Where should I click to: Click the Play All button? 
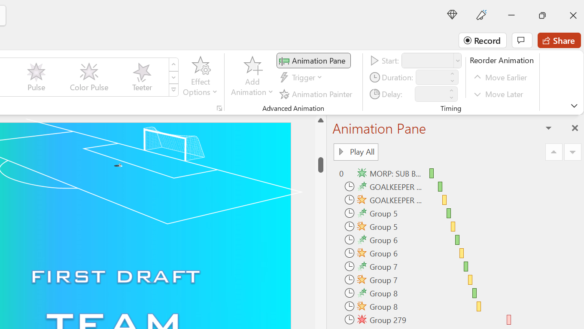356,152
